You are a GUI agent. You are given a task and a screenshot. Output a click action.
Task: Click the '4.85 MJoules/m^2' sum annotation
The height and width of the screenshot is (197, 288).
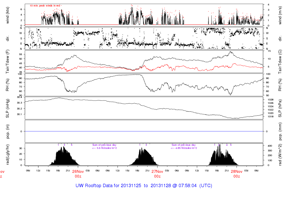coord(186,148)
